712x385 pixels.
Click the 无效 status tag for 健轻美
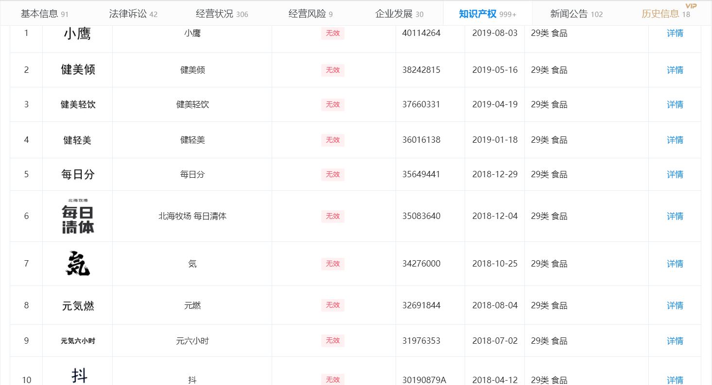(332, 140)
